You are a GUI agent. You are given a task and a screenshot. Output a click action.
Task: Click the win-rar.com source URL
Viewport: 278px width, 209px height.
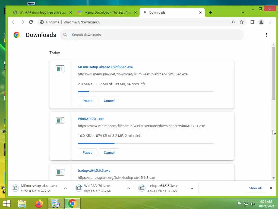tap(141, 126)
